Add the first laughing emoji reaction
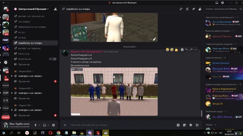Image resolution: width=243 pixels, height=136 pixels. pos(167,49)
